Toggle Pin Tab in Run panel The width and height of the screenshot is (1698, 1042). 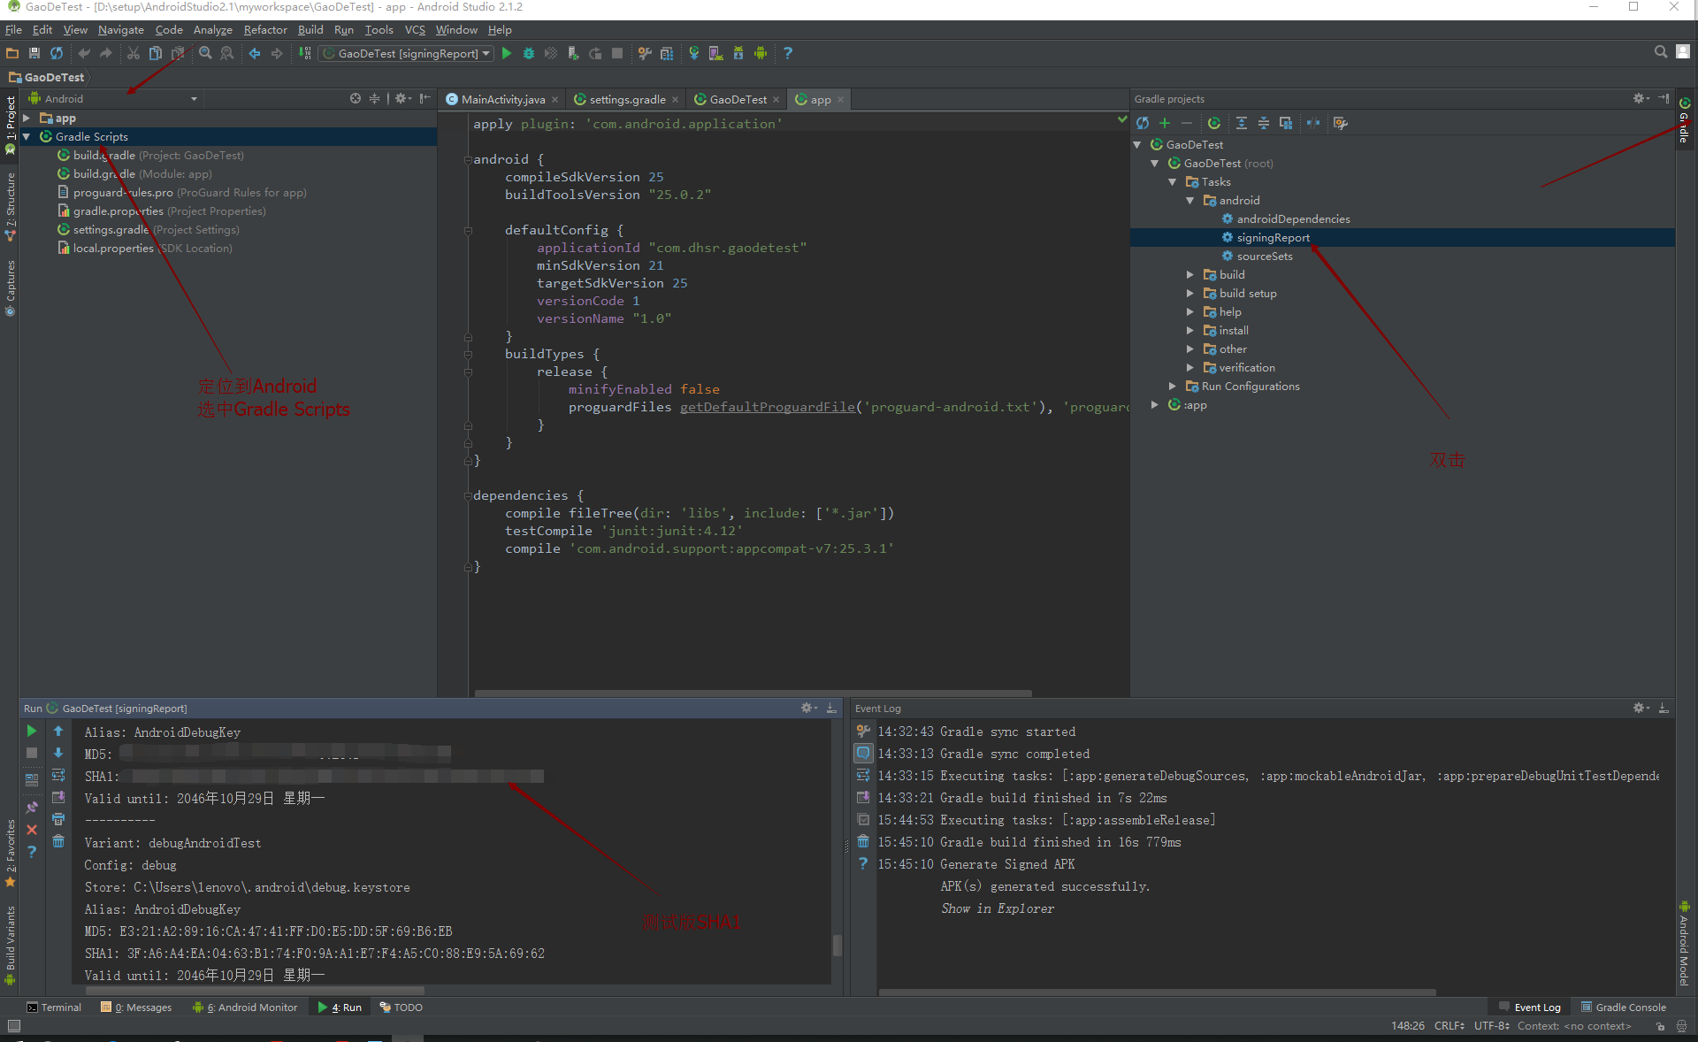click(32, 808)
